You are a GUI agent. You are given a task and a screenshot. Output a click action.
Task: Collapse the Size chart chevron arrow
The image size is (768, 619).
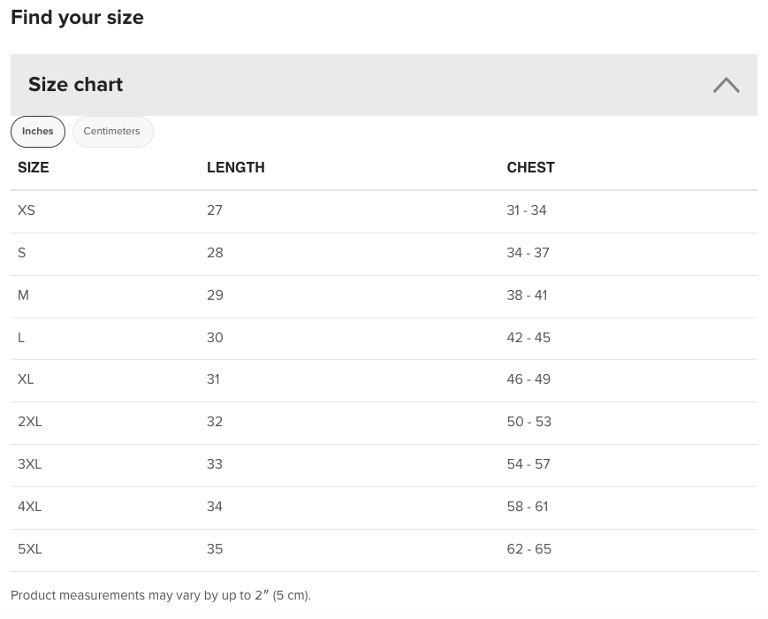pos(726,85)
